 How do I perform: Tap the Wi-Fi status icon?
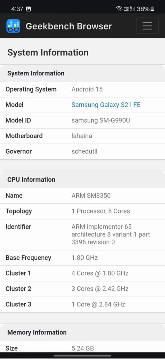tap(119, 9)
